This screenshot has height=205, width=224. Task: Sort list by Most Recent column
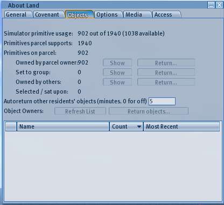coord(181,126)
